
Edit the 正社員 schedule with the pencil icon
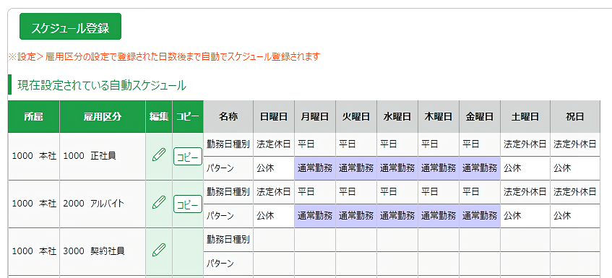pos(159,155)
